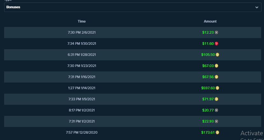This screenshot has height=140, width=264.
Task: Select the time 7:34 PM 1/30/2021
Action: pyautogui.click(x=82, y=43)
